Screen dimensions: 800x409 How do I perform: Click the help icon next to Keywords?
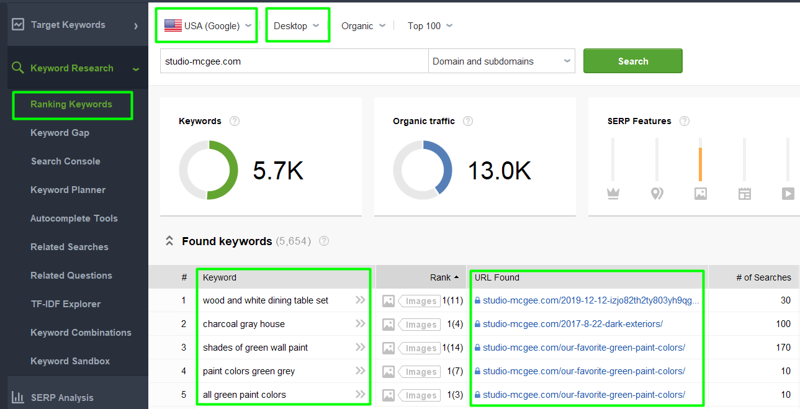(235, 121)
